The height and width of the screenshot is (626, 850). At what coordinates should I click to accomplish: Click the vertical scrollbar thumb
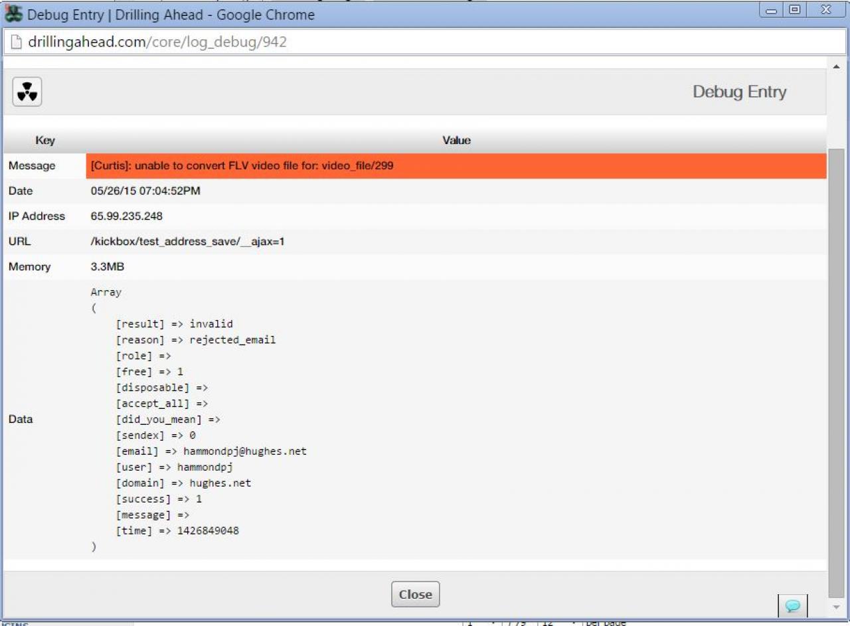[836, 373]
